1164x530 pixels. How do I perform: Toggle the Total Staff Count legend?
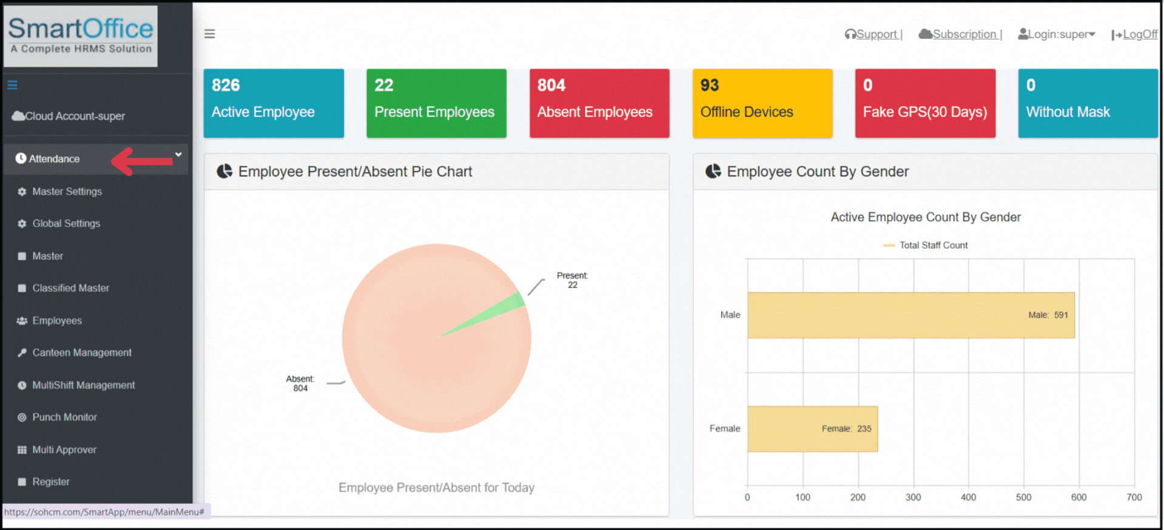pos(926,245)
